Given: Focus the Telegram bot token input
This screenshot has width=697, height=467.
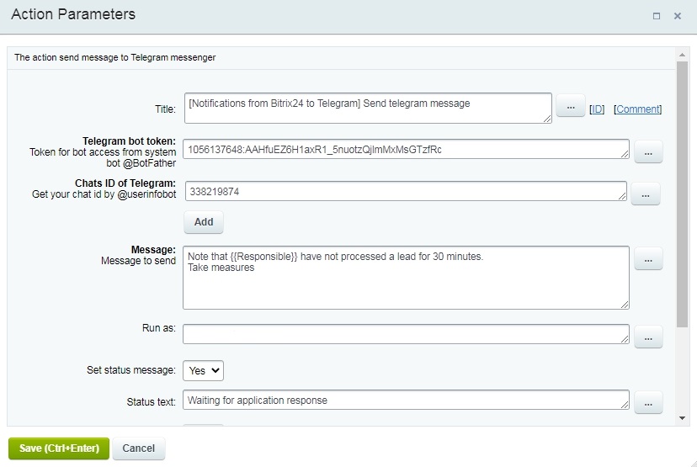Looking at the screenshot, I should click(x=405, y=150).
